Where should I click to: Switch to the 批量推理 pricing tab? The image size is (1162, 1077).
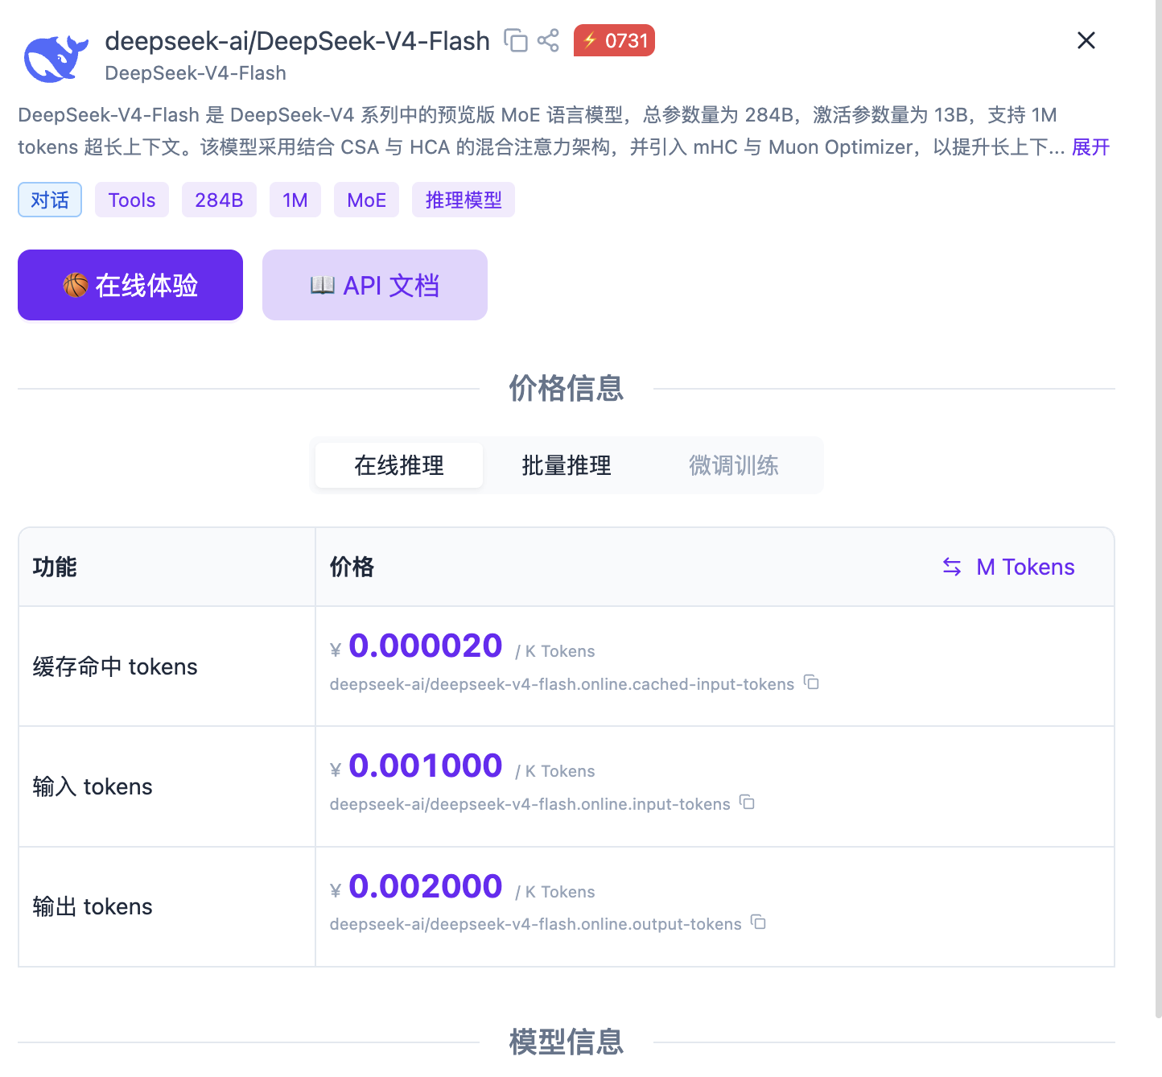pos(567,465)
